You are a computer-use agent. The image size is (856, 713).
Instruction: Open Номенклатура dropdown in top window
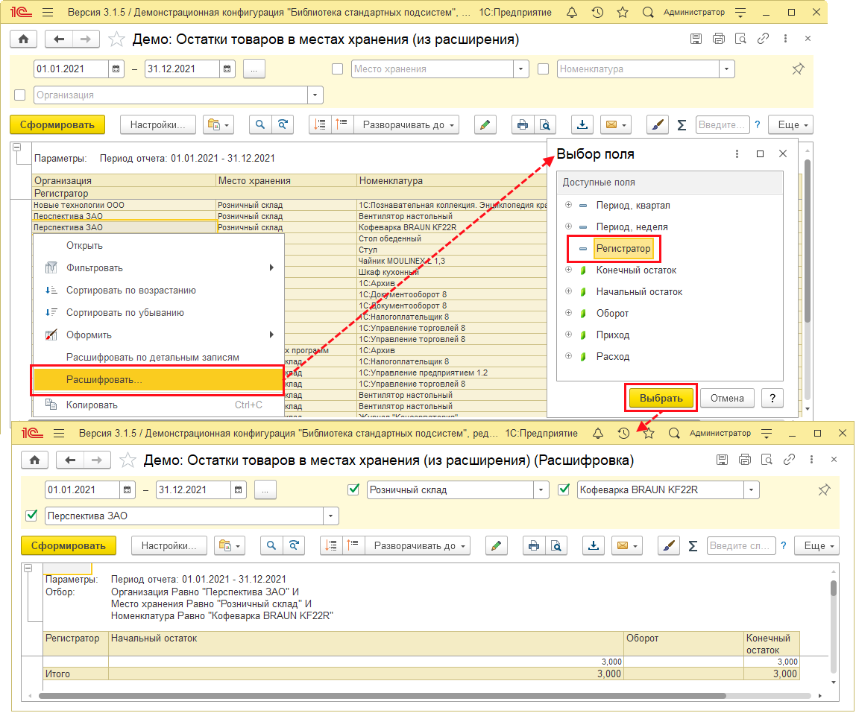pyautogui.click(x=726, y=69)
